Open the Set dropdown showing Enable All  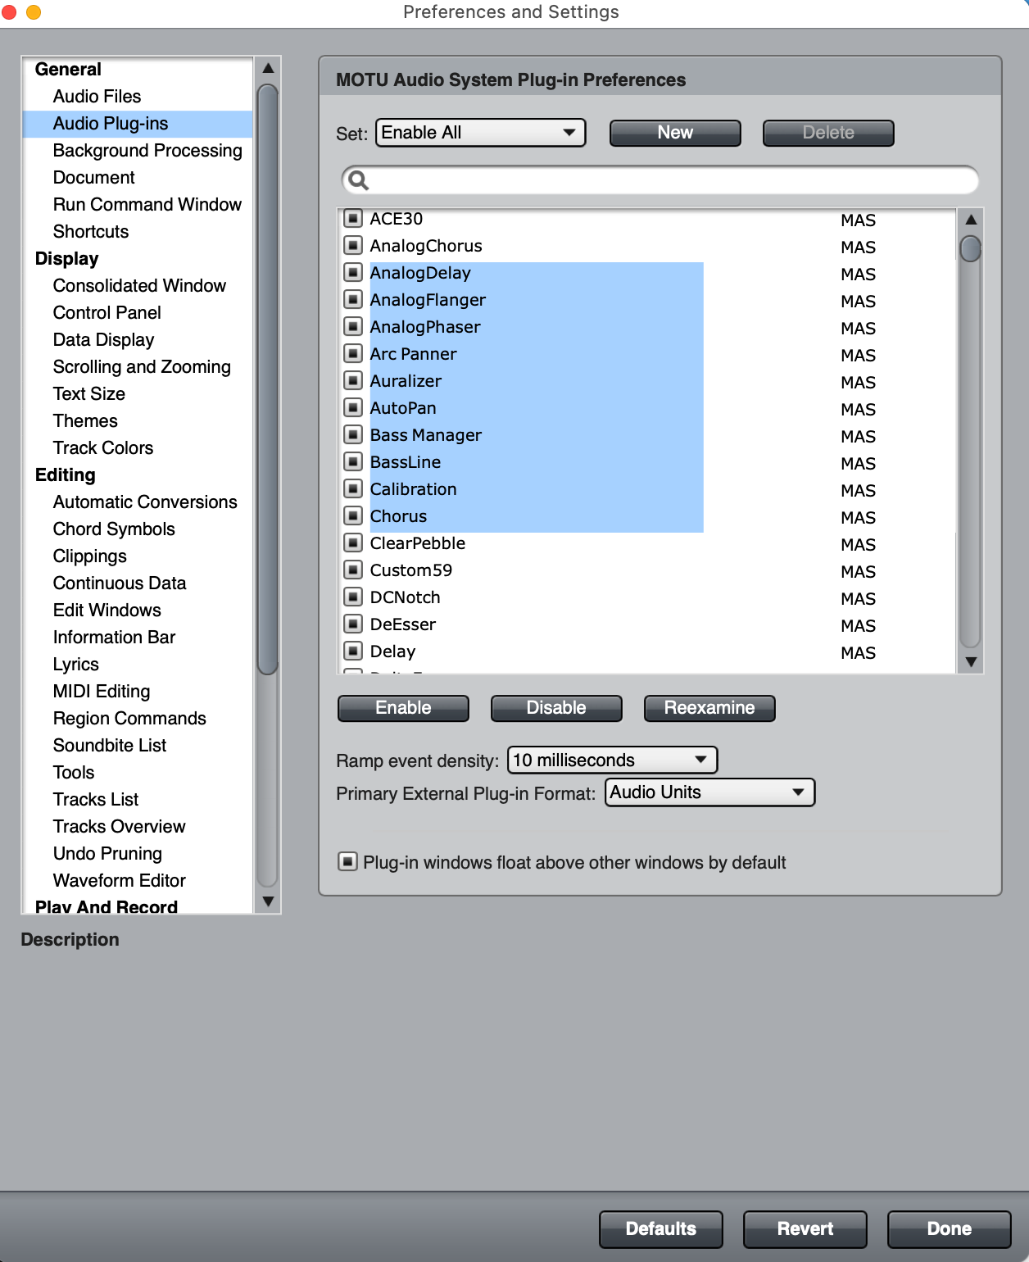click(x=481, y=133)
